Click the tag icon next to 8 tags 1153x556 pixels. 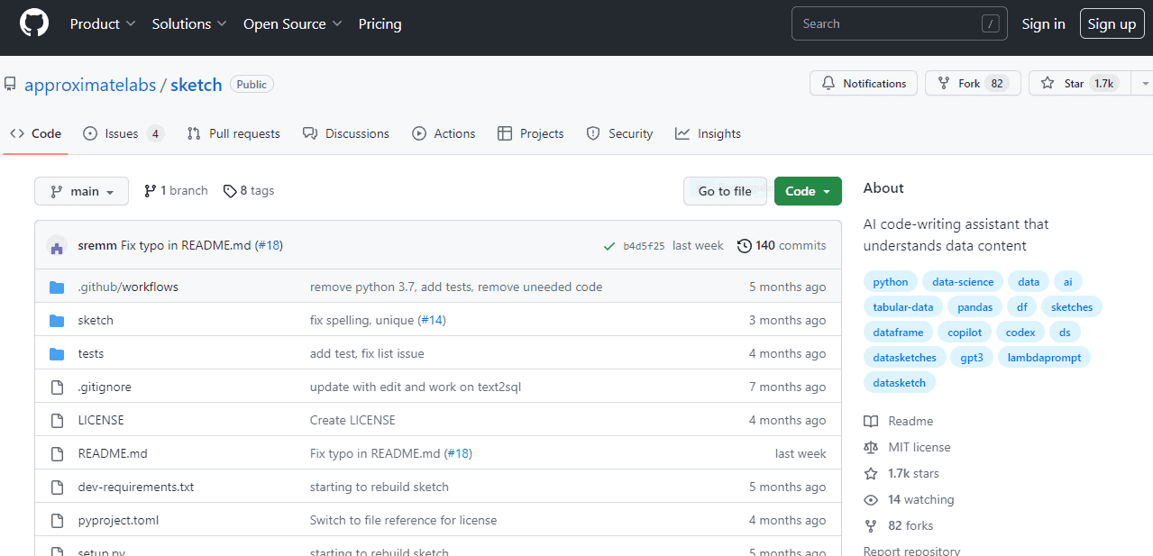click(x=230, y=191)
